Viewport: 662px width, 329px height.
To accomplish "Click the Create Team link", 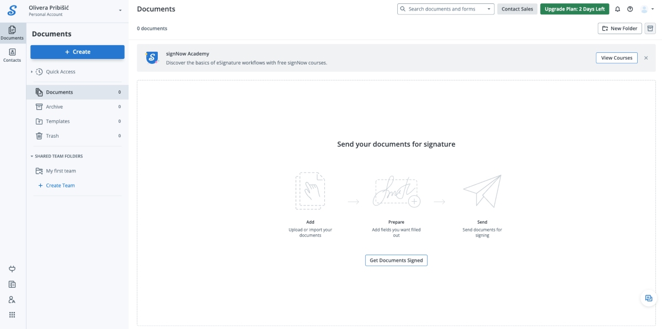I will 56,186.
